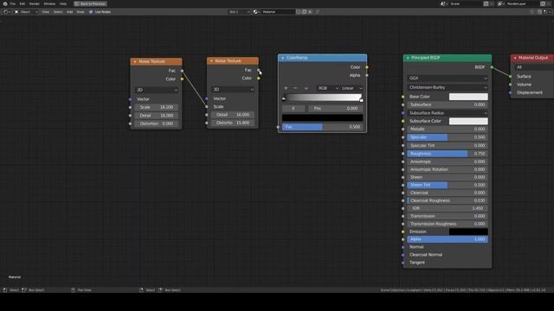
Task: Click the Fac output socket of second Noise Texture
Action: [258, 70]
